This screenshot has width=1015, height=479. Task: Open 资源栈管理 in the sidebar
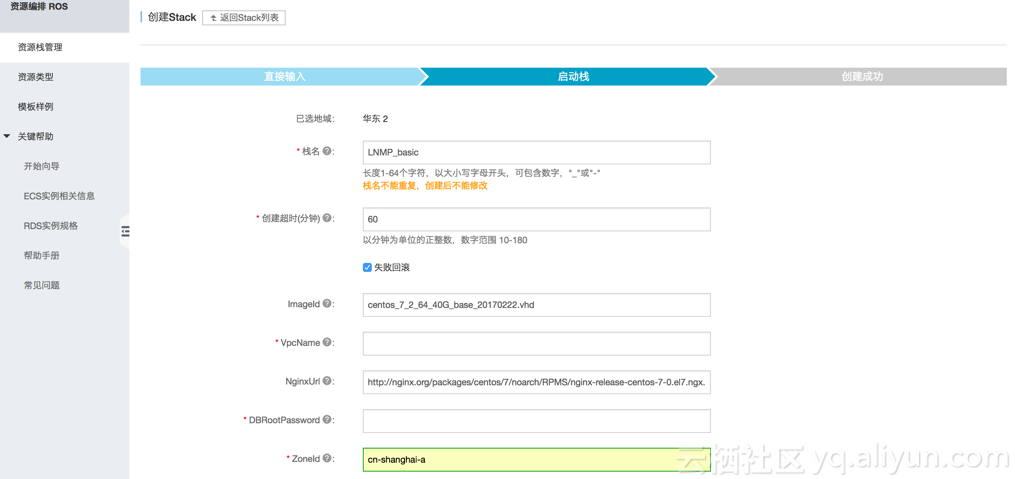(x=65, y=47)
